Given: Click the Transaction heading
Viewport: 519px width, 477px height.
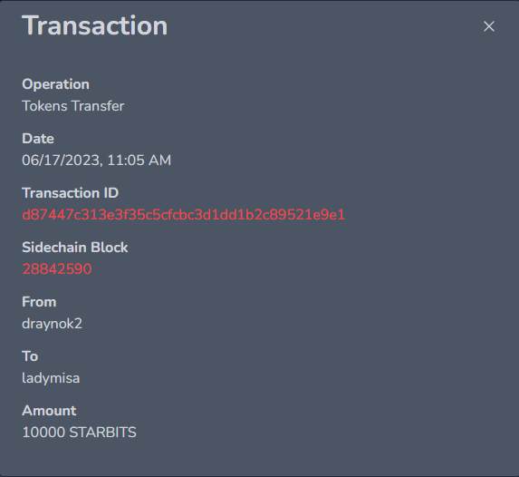Looking at the screenshot, I should tap(95, 25).
